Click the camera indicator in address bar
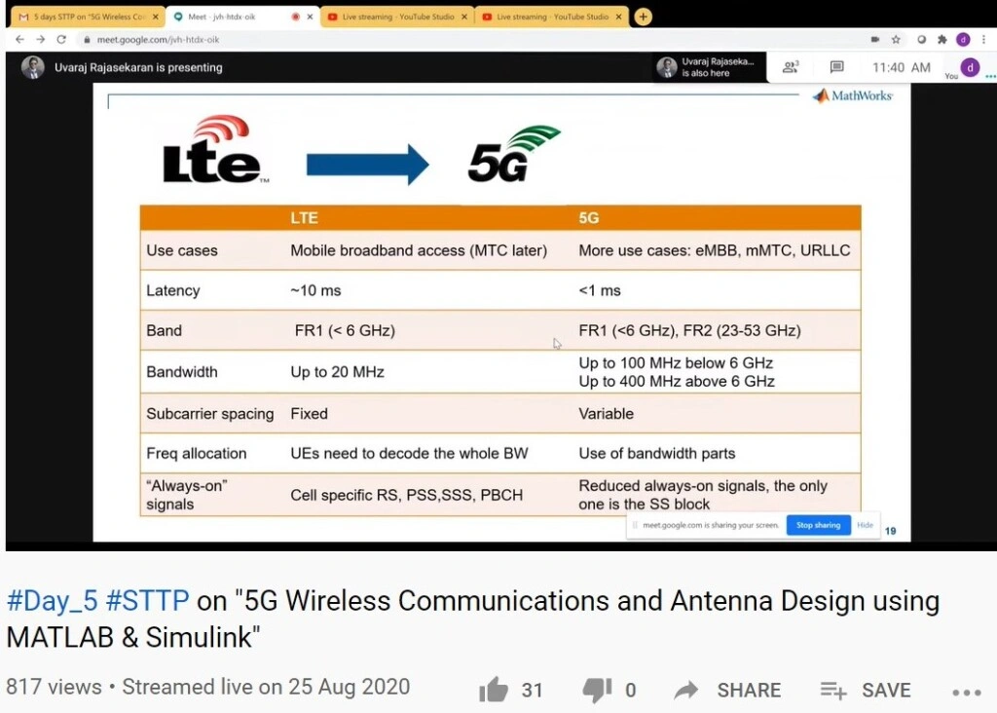This screenshot has width=997, height=713. coord(875,39)
